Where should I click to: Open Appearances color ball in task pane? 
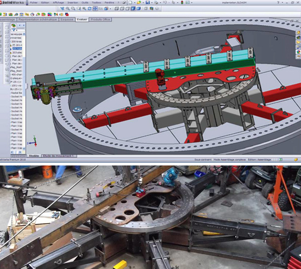coord(298,52)
